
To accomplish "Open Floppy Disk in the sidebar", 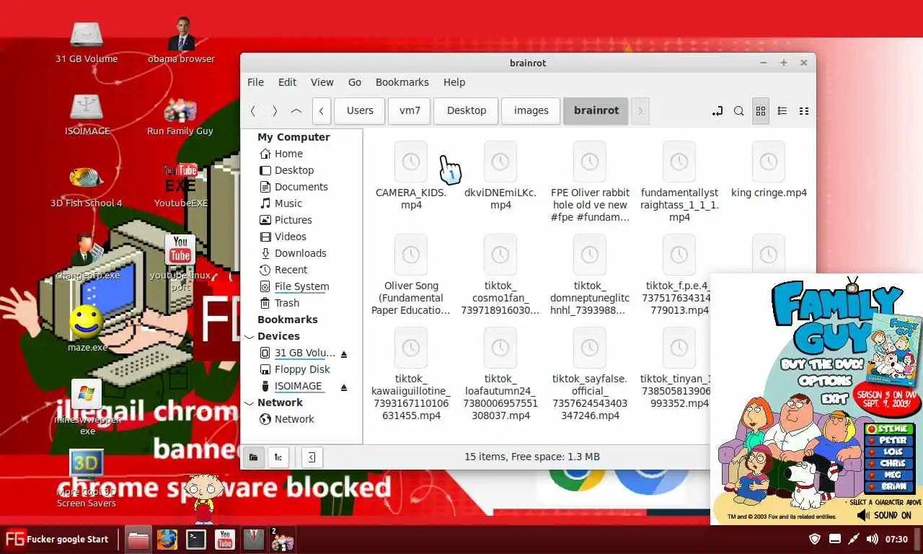I will pos(301,369).
